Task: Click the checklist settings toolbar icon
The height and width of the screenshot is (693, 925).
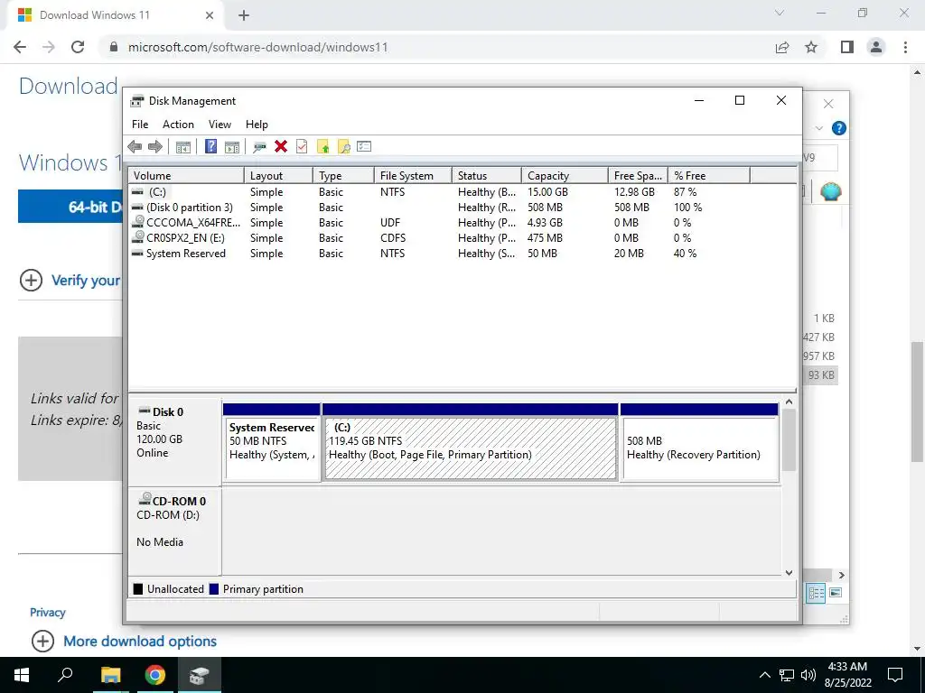Action: [x=364, y=146]
